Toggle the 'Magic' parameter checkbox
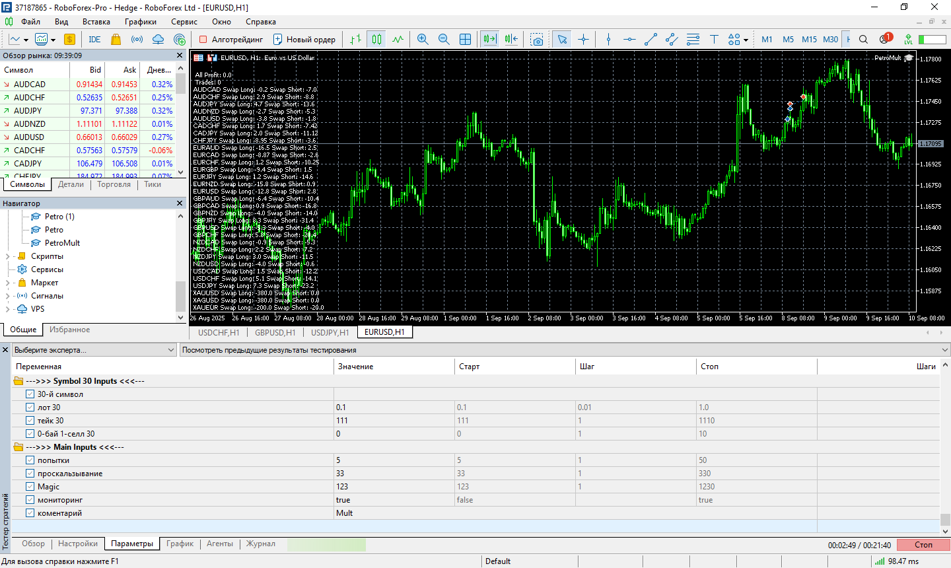Image resolution: width=951 pixels, height=568 pixels. [30, 487]
